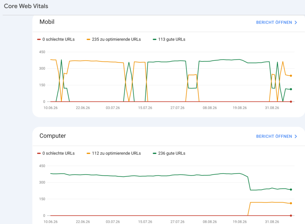Click the red end point on the Mobil chart
This screenshot has height=224, width=305.
pos(291,102)
